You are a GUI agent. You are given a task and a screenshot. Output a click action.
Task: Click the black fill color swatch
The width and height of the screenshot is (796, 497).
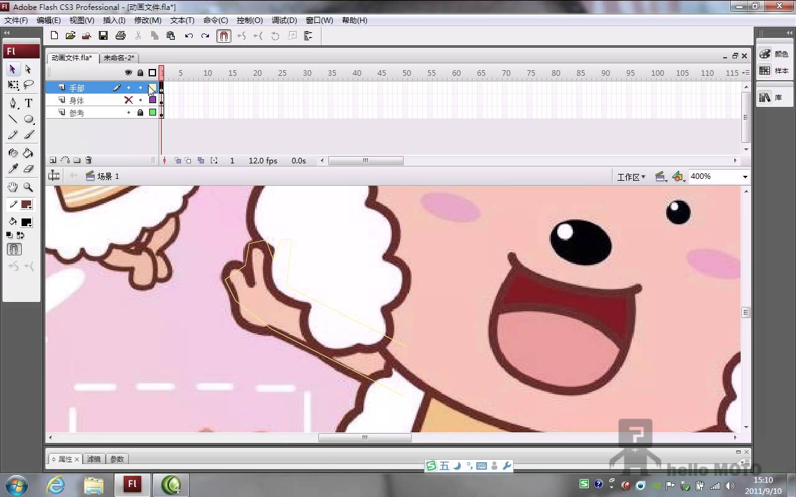click(26, 222)
